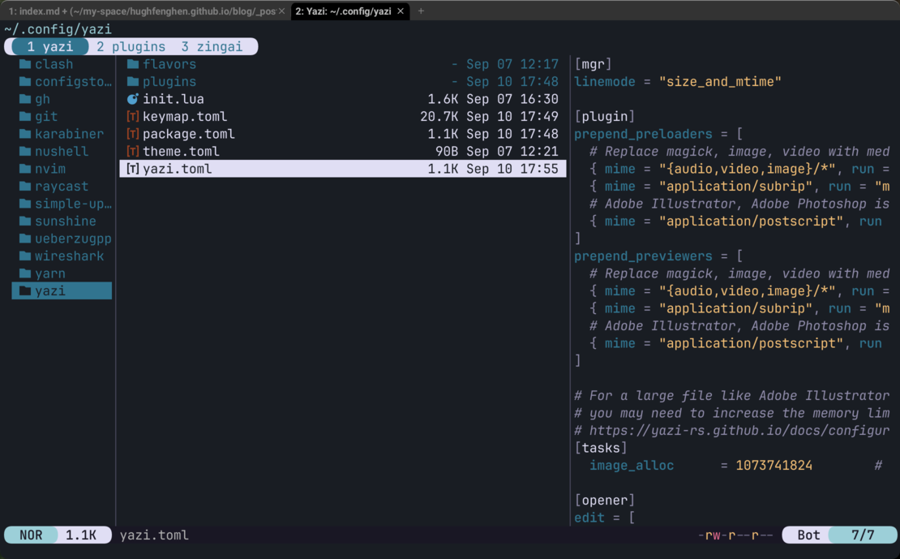Click the sunshine folder icon
Screen dimensions: 900x559
pos(24,221)
